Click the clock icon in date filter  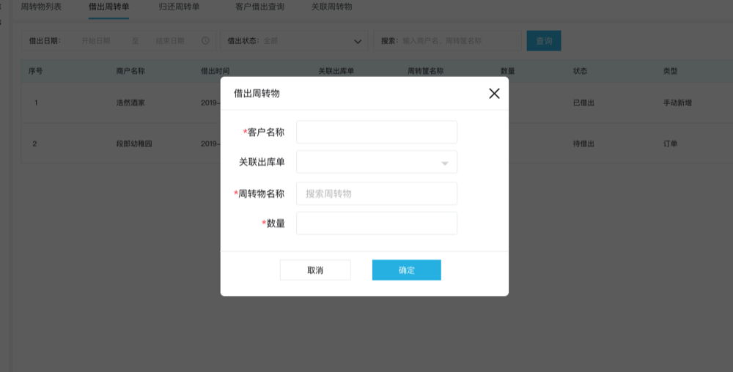(x=205, y=41)
